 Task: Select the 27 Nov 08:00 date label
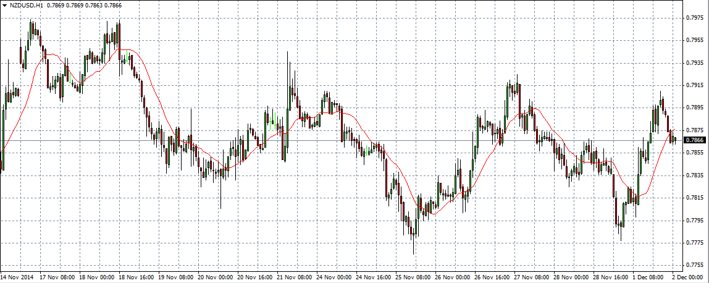[x=530, y=277]
